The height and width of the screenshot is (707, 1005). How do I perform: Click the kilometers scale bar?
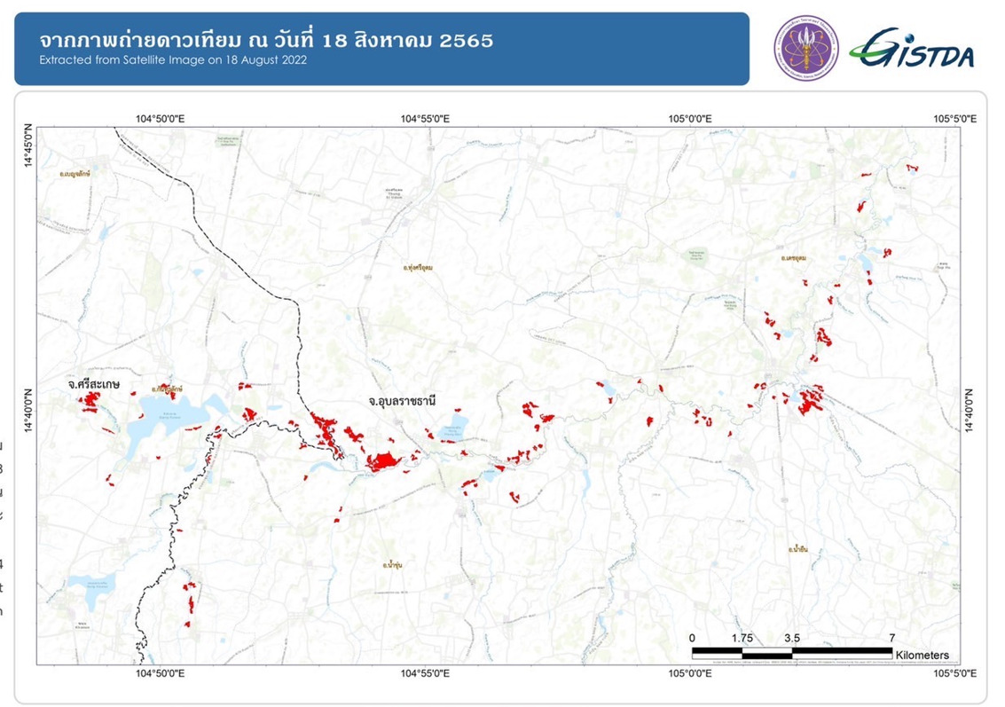(791, 653)
